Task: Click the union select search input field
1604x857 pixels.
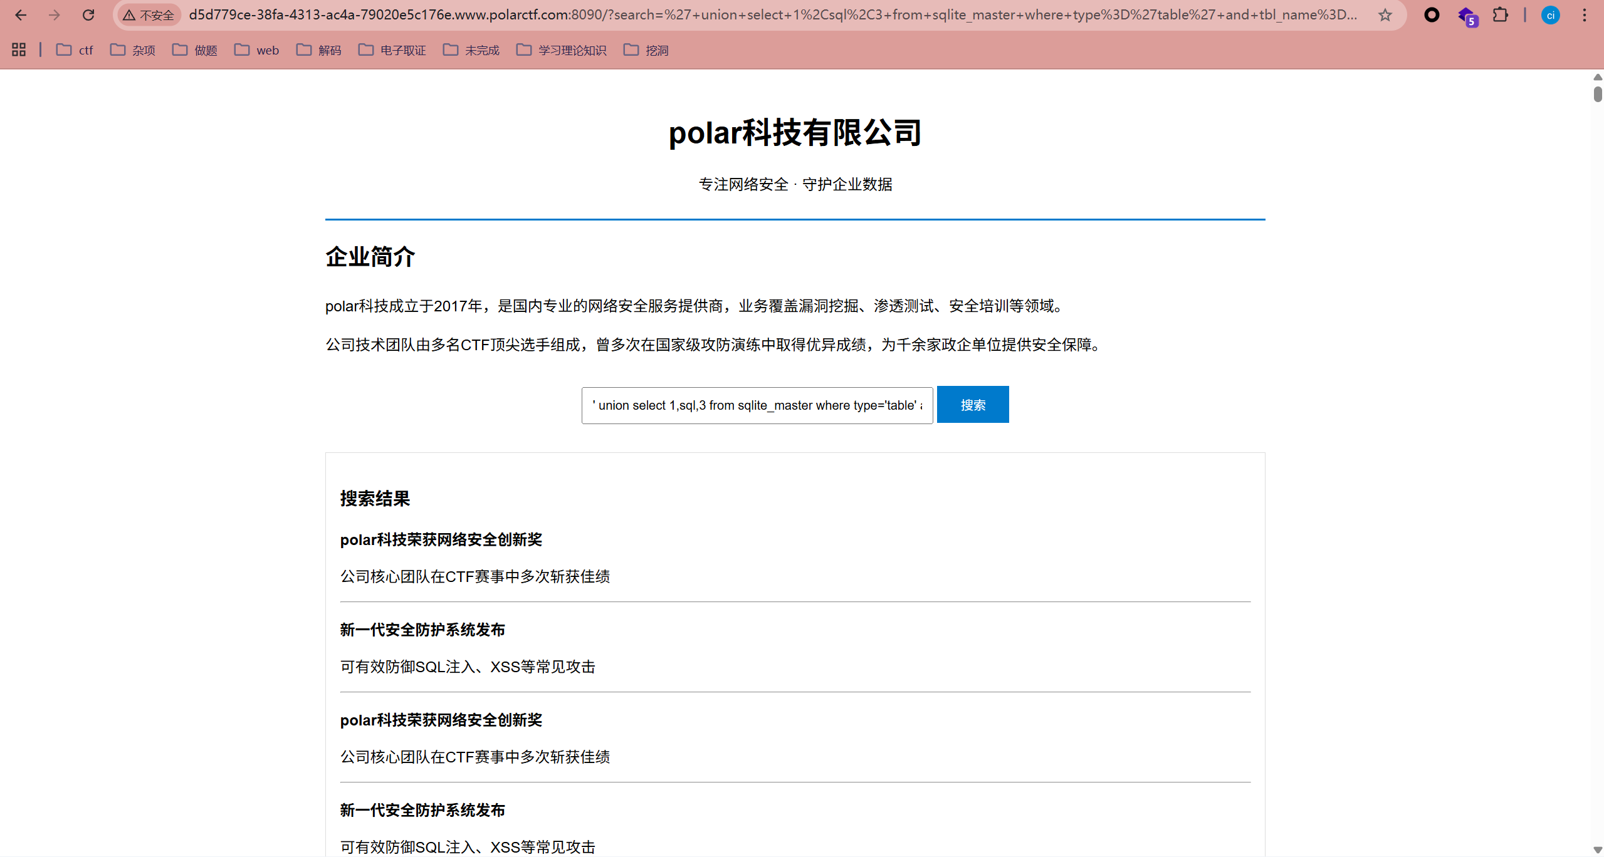Action: [757, 405]
